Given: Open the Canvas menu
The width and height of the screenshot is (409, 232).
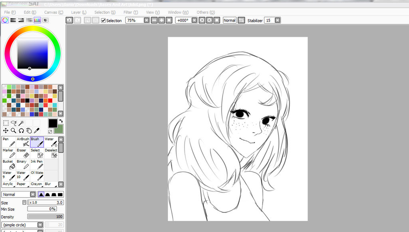Looking at the screenshot, I should pyautogui.click(x=54, y=12).
